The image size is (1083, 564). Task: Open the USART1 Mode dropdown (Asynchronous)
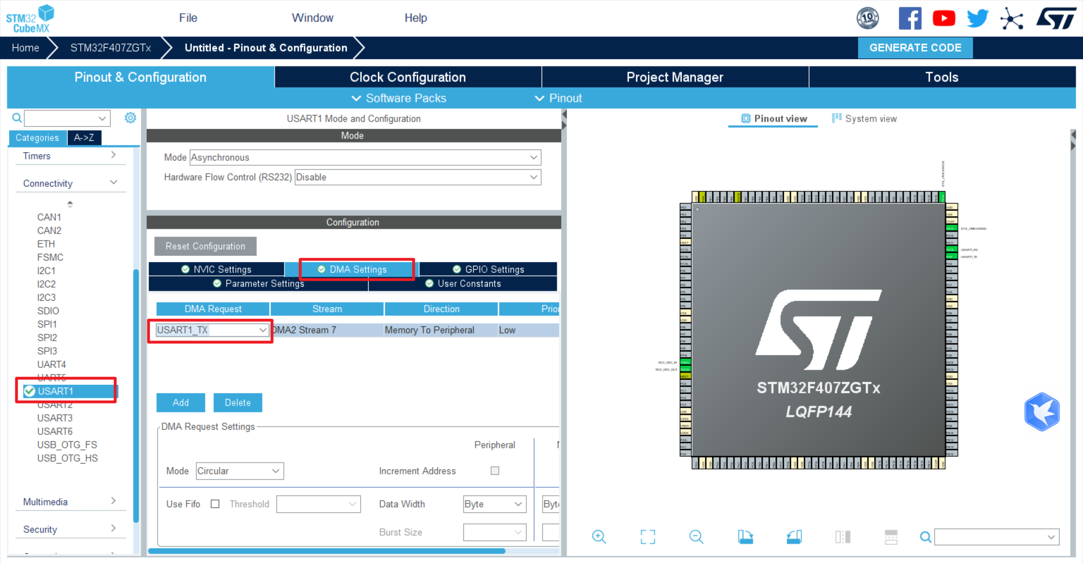click(366, 157)
